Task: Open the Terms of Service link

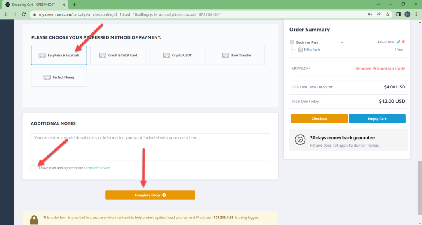Action: point(96,168)
